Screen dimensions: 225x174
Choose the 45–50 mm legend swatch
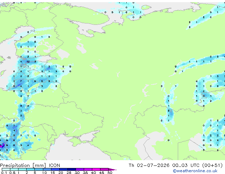click(x=104, y=169)
